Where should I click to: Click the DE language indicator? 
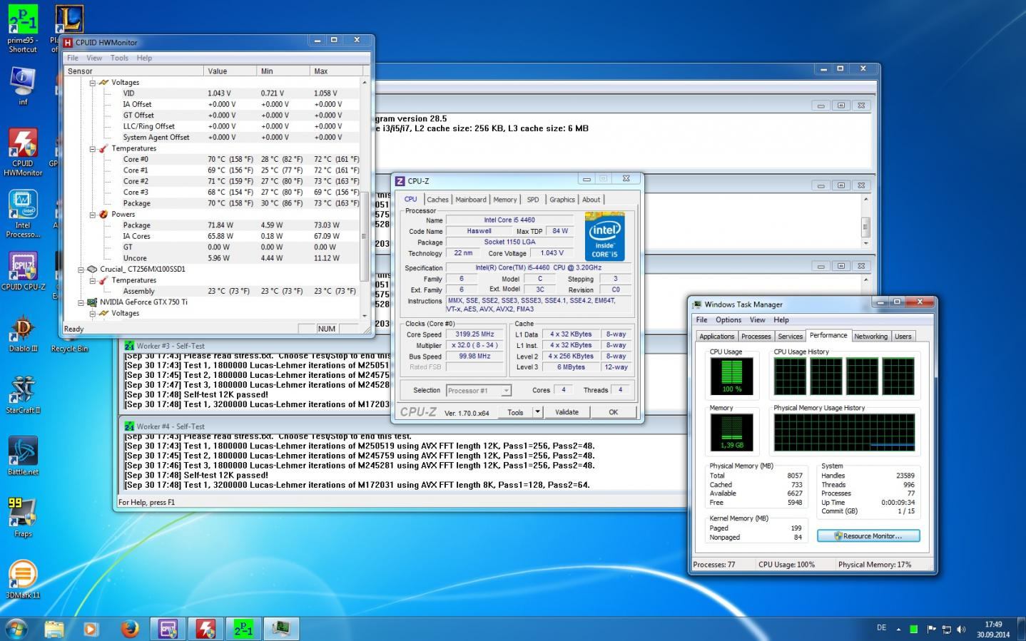(882, 628)
